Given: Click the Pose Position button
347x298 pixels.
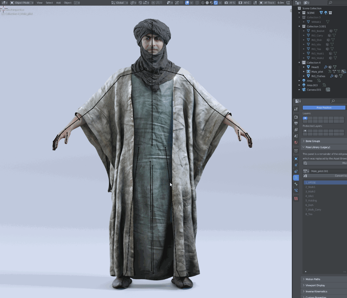Looking at the screenshot, I should click(x=324, y=108).
